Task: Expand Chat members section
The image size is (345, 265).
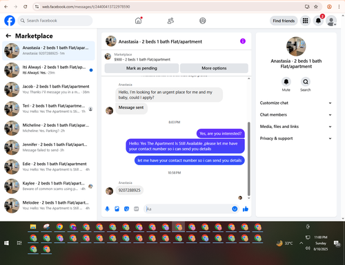Action: (x=296, y=115)
